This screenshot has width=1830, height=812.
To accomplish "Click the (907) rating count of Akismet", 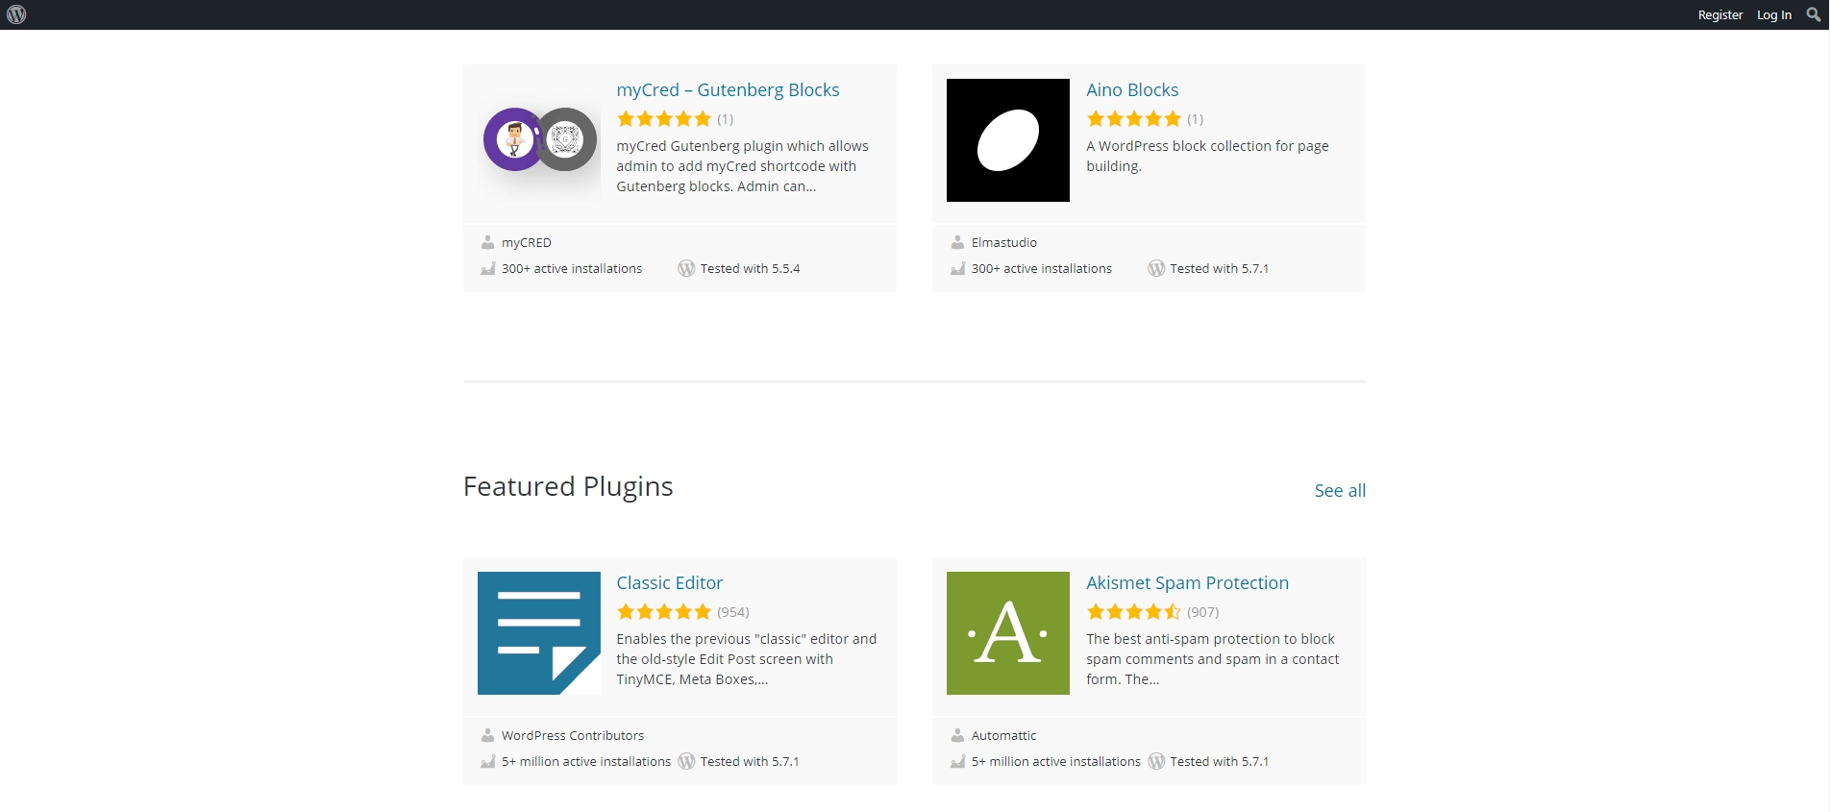I will pos(1203,612).
